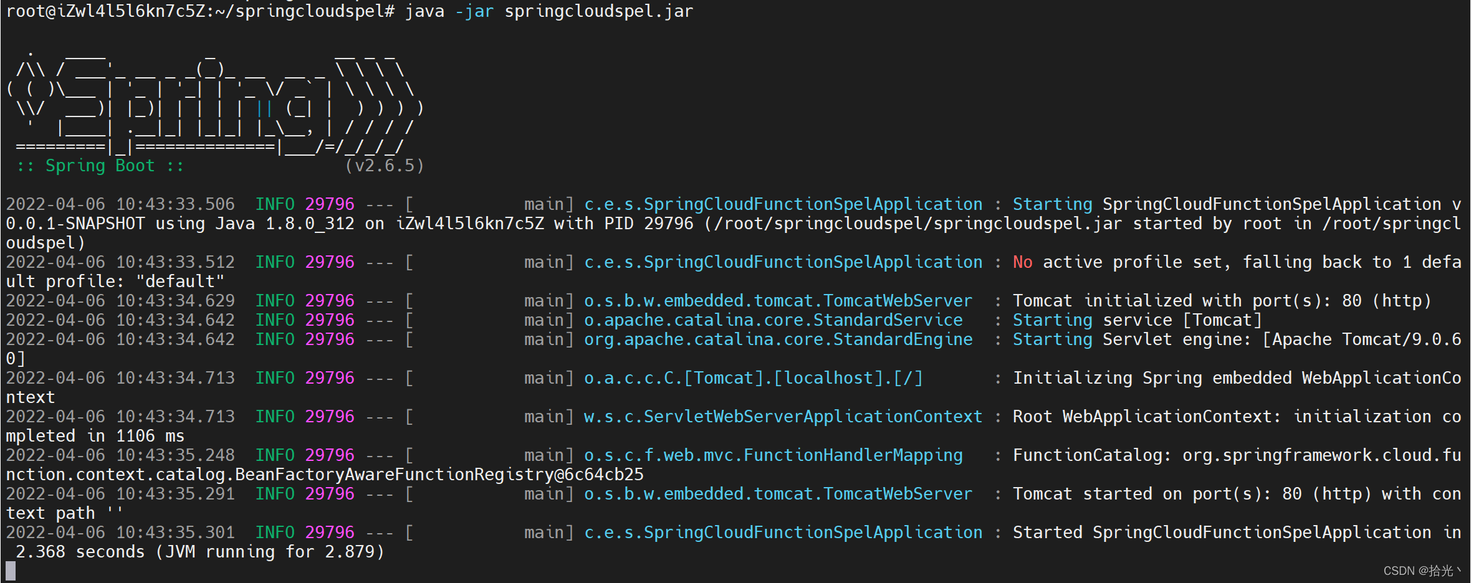Click '/root/springcloudspel/springcloudspel.jar' path text
This screenshot has width=1471, height=583.
[x=918, y=224]
